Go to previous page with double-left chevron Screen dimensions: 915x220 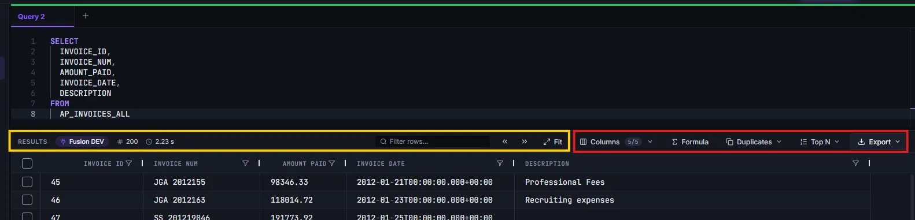[505, 141]
